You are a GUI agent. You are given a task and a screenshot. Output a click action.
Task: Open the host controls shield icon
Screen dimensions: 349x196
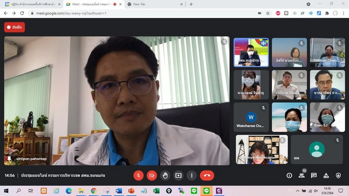pyautogui.click(x=338, y=176)
